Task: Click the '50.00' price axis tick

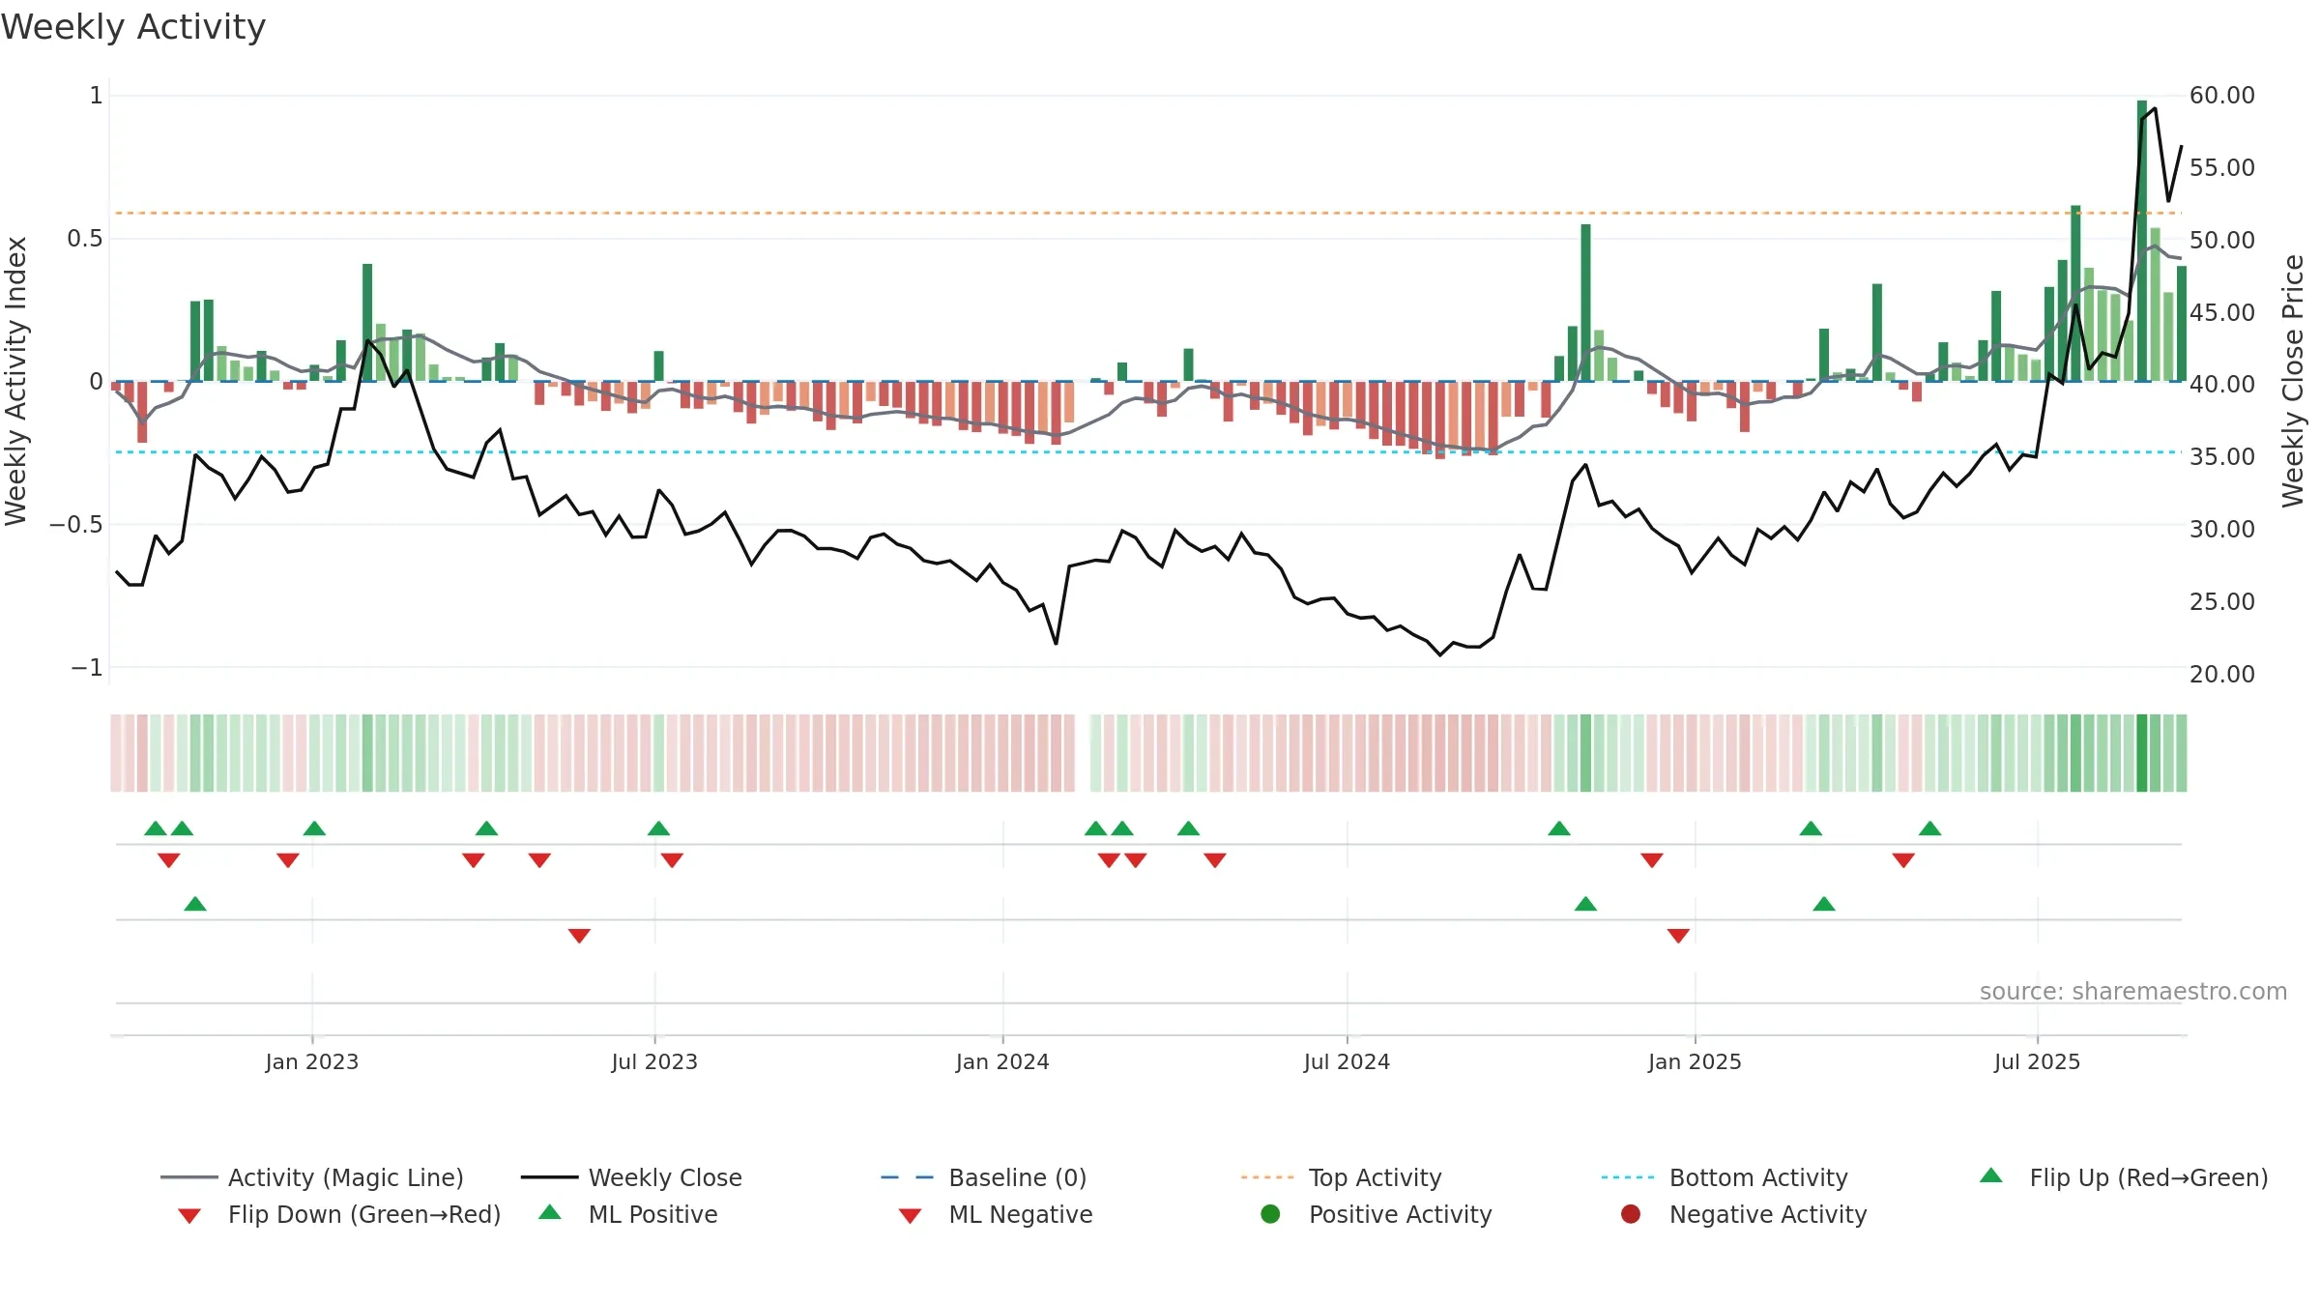Action: 2222,240
